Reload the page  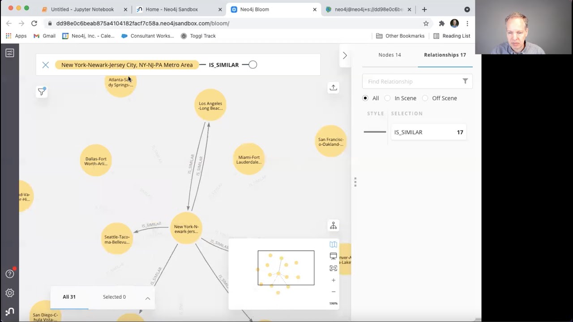pyautogui.click(x=34, y=23)
